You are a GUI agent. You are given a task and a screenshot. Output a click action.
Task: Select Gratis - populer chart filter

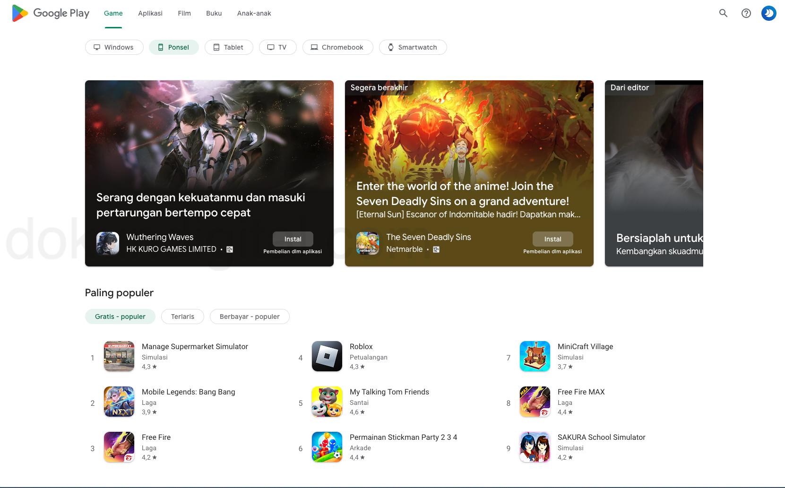(120, 317)
